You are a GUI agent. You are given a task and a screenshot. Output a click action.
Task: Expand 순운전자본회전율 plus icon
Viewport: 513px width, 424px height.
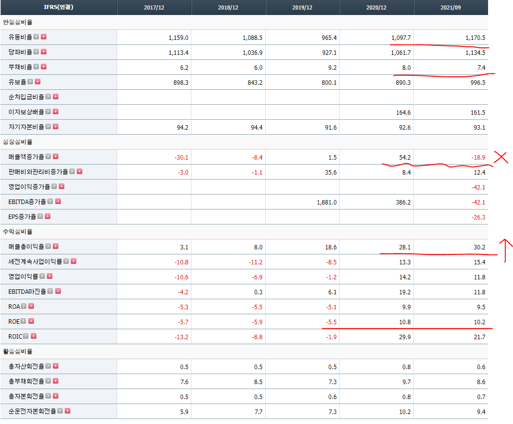(x=67, y=411)
